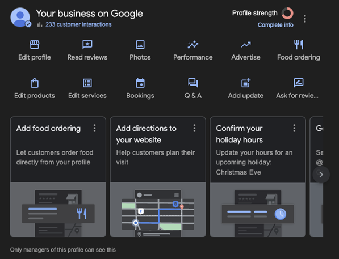Click 'Let customers order food' description
The height and width of the screenshot is (259, 339).
coord(55,158)
